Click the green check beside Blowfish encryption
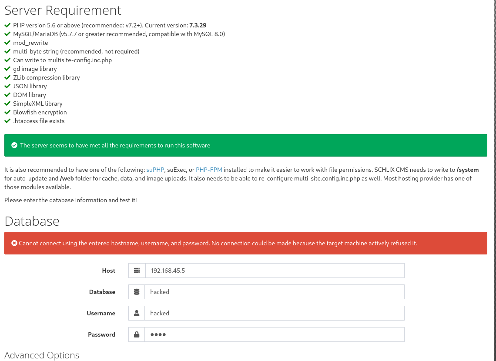The height and width of the screenshot is (361, 496). [7, 112]
